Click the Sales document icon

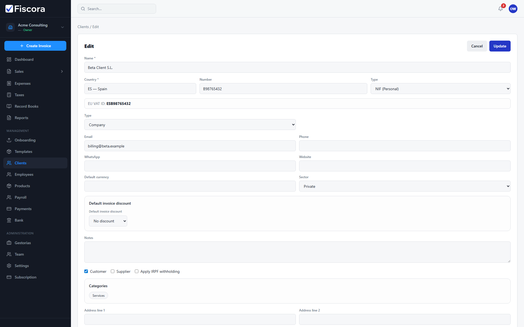[x=9, y=71]
